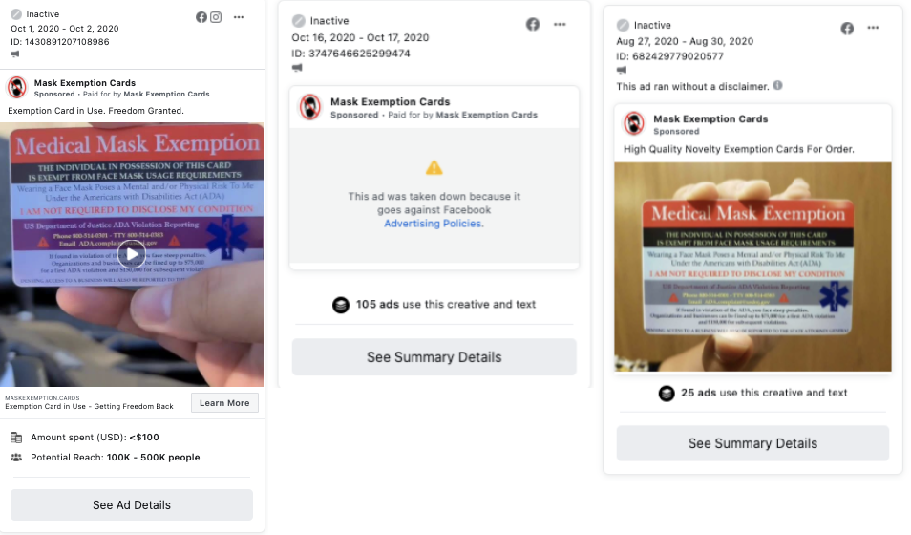
Task: Click the stacked icon beside 105 ads
Action: coord(341,305)
